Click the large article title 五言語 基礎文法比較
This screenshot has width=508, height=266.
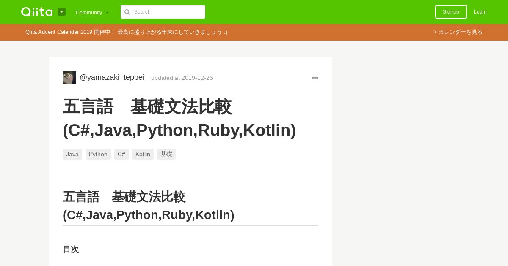pyautogui.click(x=179, y=118)
